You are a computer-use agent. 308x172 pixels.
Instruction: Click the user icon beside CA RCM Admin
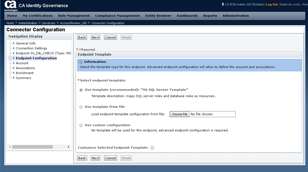(x=223, y=4)
